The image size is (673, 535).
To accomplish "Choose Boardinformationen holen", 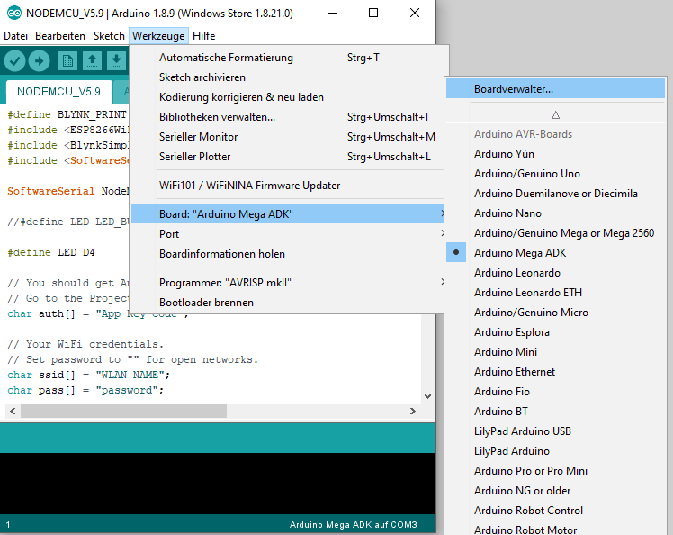I will tap(287, 253).
